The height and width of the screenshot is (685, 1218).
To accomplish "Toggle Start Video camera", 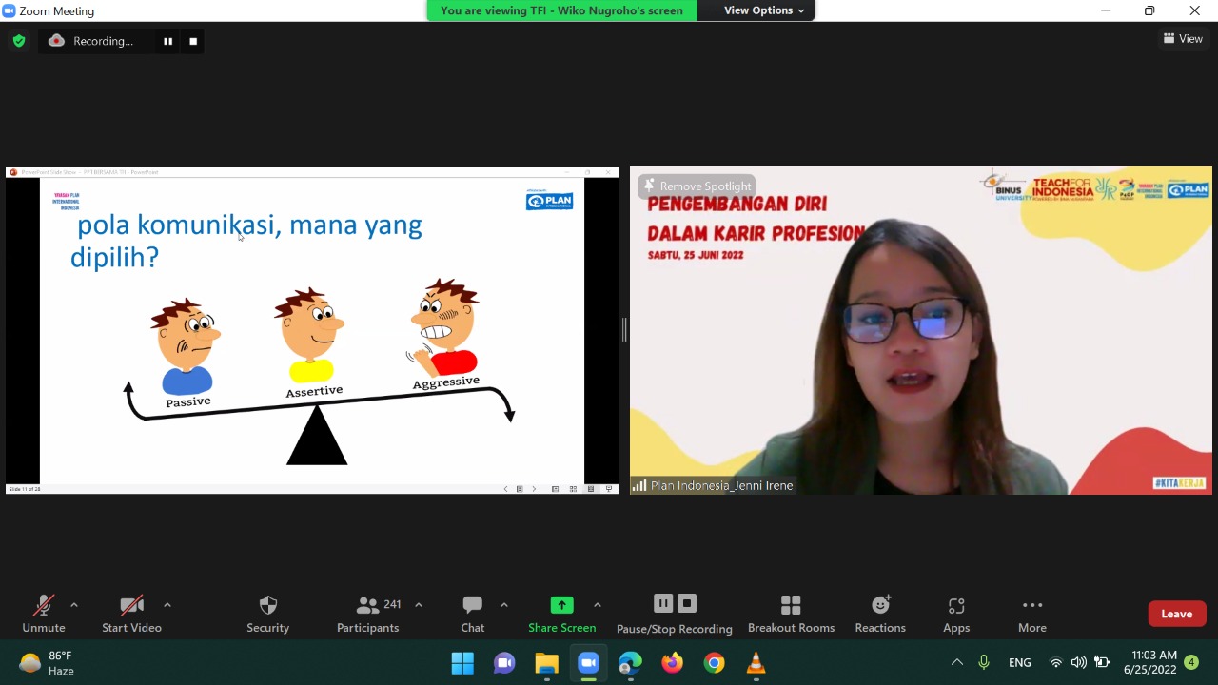I will (131, 606).
